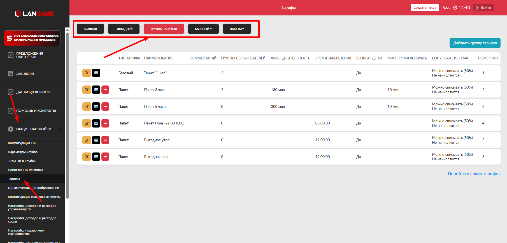Edit the Пакет Ночь (22:00-8:00) tariff
Screen dimensions: 507x243
coord(87,123)
